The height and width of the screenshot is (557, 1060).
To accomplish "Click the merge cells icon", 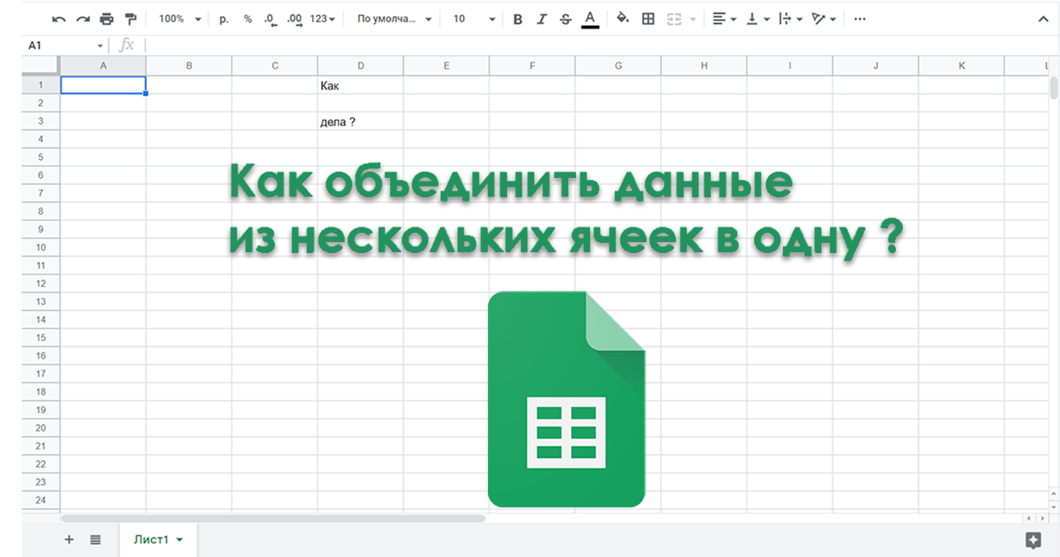I will (x=674, y=19).
